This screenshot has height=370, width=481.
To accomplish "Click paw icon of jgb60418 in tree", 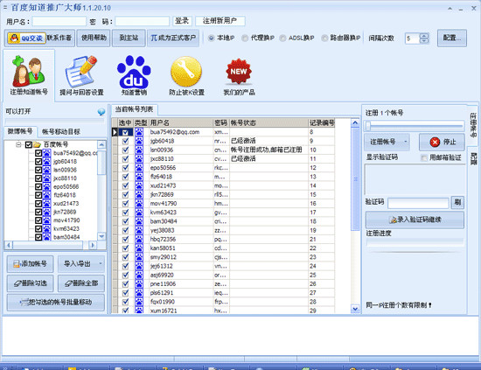I will 47,161.
